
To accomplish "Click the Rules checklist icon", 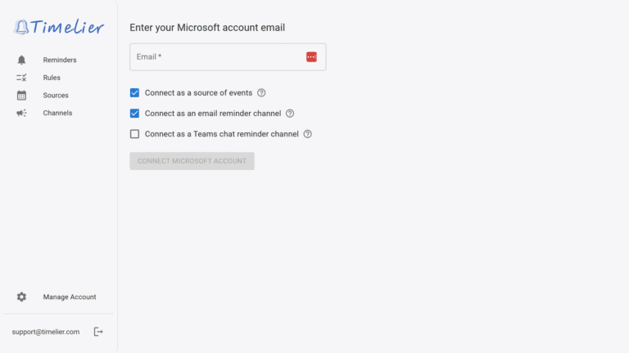I will (21, 78).
